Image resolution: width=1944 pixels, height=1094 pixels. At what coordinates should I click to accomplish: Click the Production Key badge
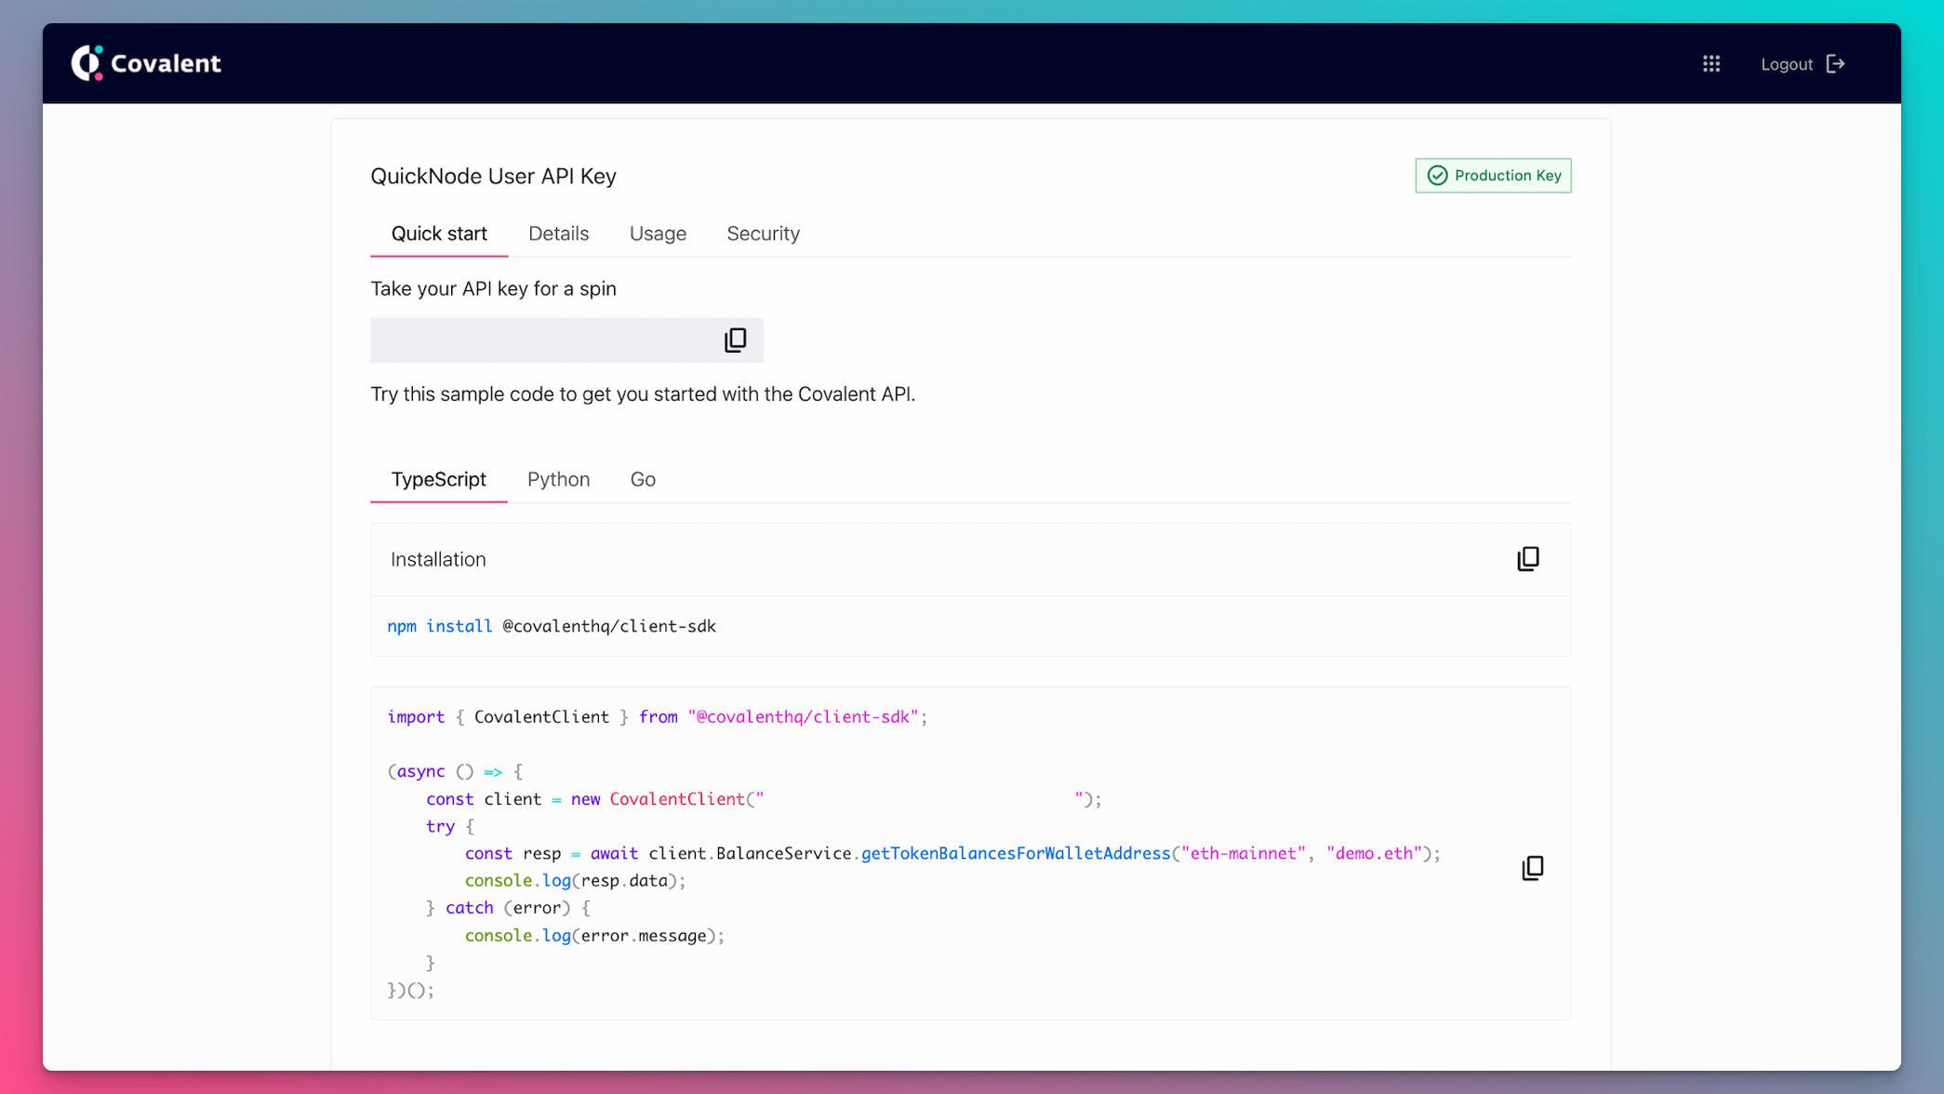click(1493, 176)
